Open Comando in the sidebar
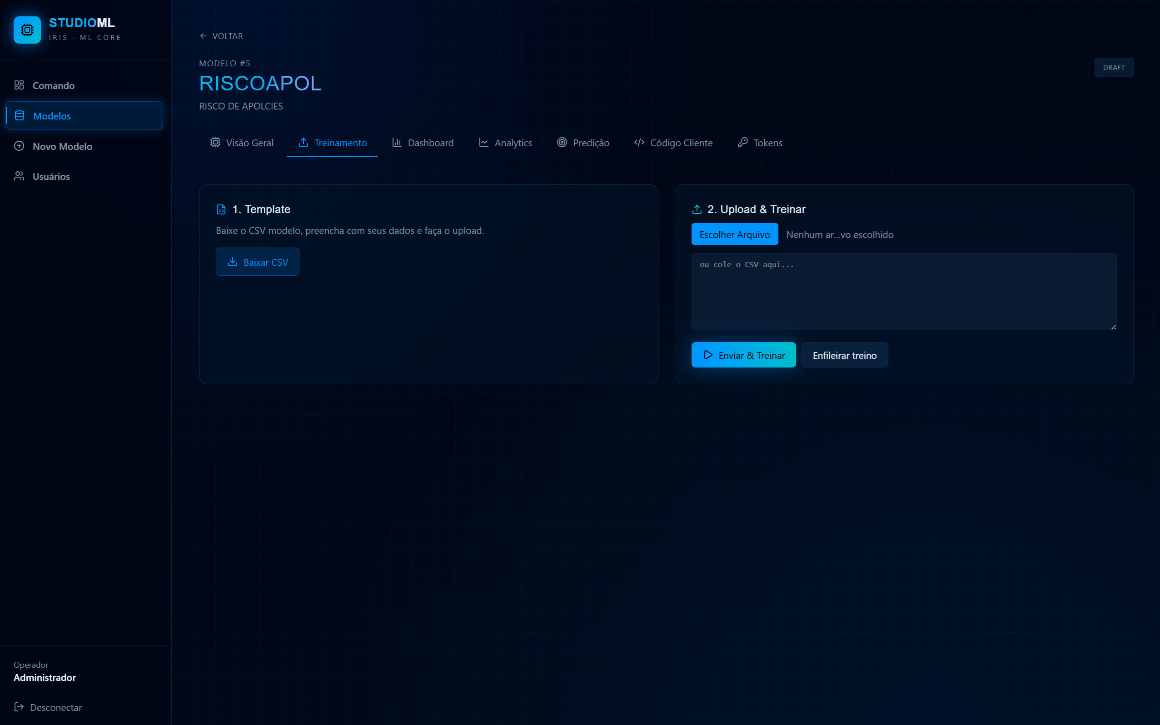1160x725 pixels. [x=85, y=85]
